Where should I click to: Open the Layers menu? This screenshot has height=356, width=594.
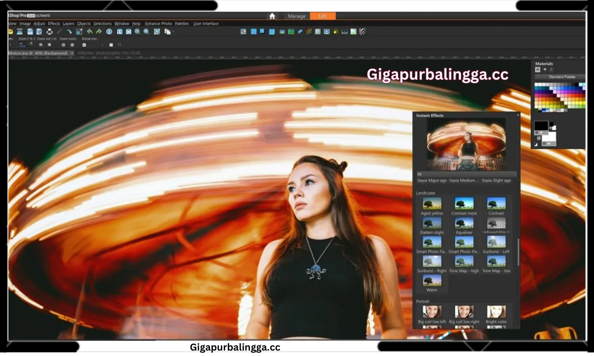pyautogui.click(x=69, y=23)
